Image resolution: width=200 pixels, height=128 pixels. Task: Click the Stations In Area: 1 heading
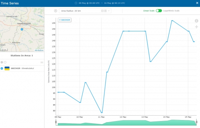pyautogui.click(x=22, y=56)
